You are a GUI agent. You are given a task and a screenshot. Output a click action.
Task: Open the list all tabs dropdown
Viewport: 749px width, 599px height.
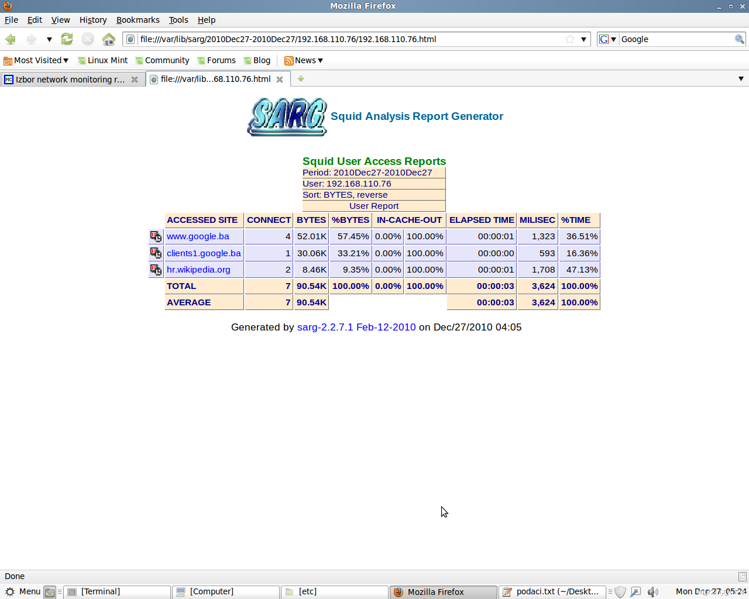click(741, 79)
